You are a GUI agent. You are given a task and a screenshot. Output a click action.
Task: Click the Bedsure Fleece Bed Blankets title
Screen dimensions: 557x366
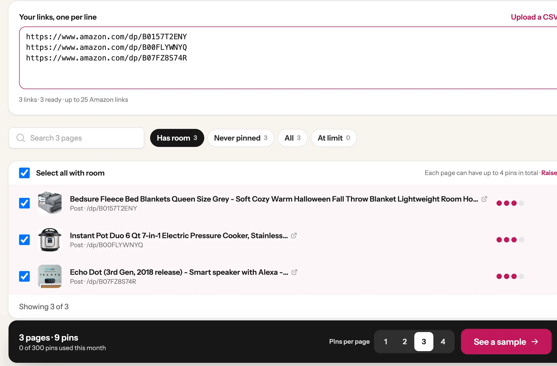coord(274,199)
